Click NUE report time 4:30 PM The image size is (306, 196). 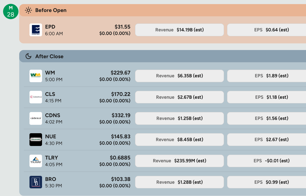[54, 143]
